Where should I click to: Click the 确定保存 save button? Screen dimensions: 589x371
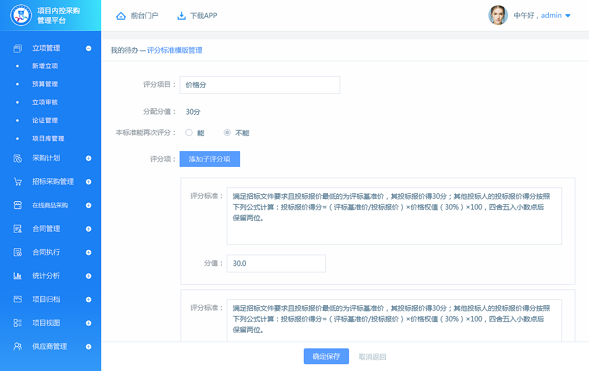pyautogui.click(x=326, y=356)
